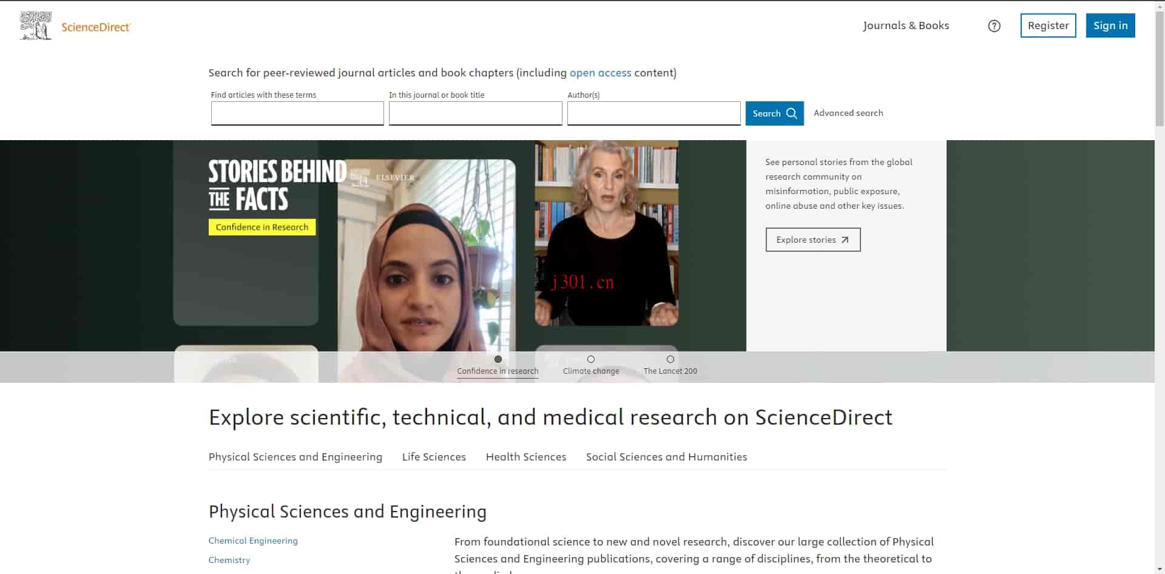This screenshot has height=574, width=1165.
Task: Focus the 'Find articles with these terms' field
Action: (297, 113)
